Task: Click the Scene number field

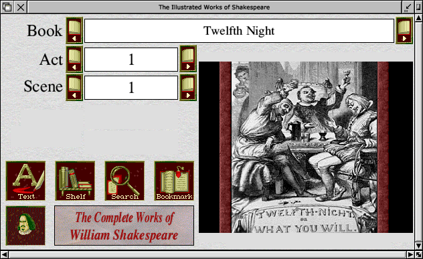Action: click(x=131, y=88)
